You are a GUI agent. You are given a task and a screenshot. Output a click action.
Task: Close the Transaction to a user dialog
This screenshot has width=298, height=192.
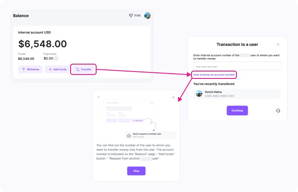[x=278, y=44]
